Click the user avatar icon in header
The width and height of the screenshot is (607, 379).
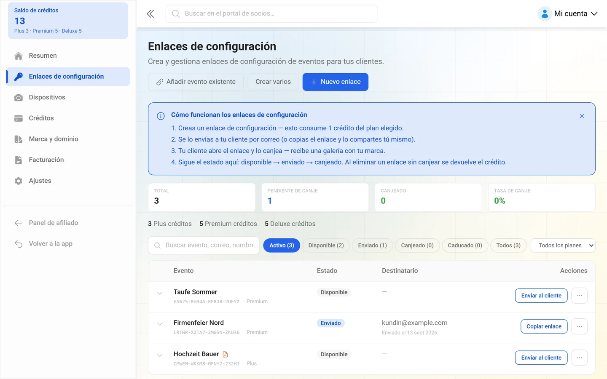[x=545, y=14]
